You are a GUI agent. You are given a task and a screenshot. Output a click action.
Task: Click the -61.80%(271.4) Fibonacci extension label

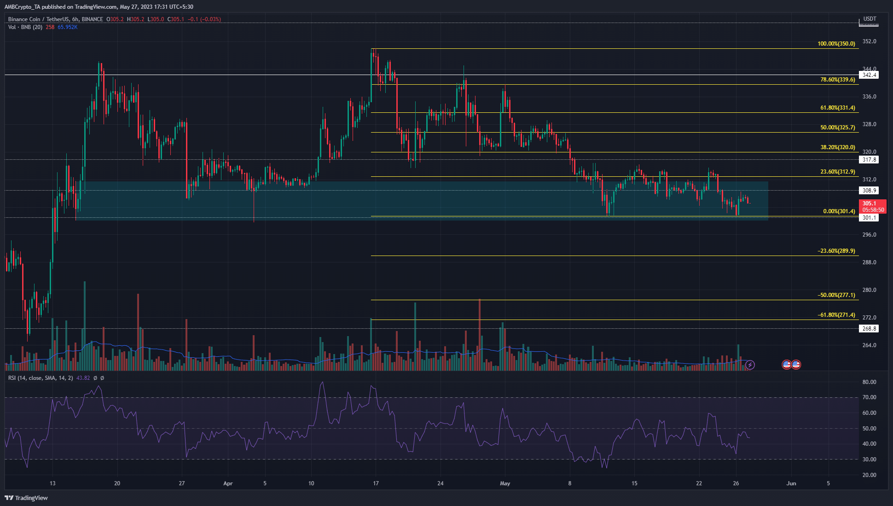coord(836,315)
